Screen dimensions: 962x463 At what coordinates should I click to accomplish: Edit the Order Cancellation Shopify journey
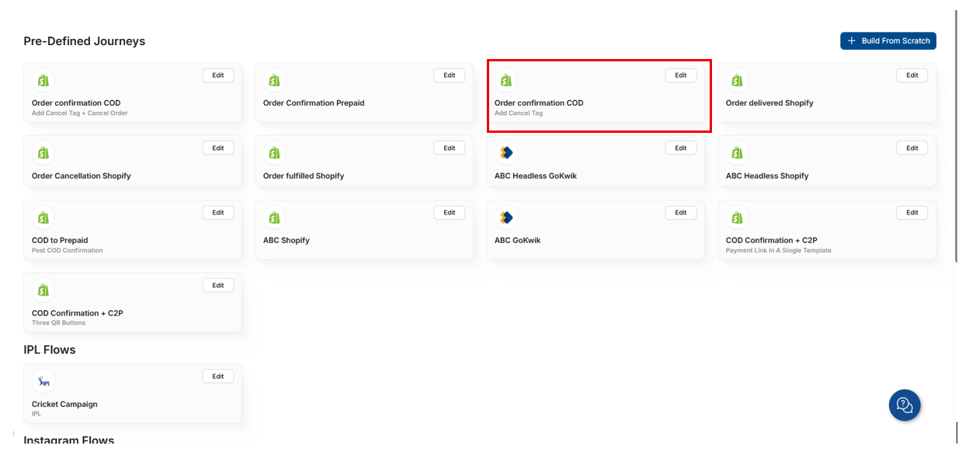(x=218, y=148)
